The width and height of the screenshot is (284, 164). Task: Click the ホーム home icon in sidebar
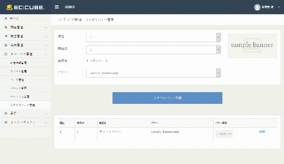coord(6,18)
